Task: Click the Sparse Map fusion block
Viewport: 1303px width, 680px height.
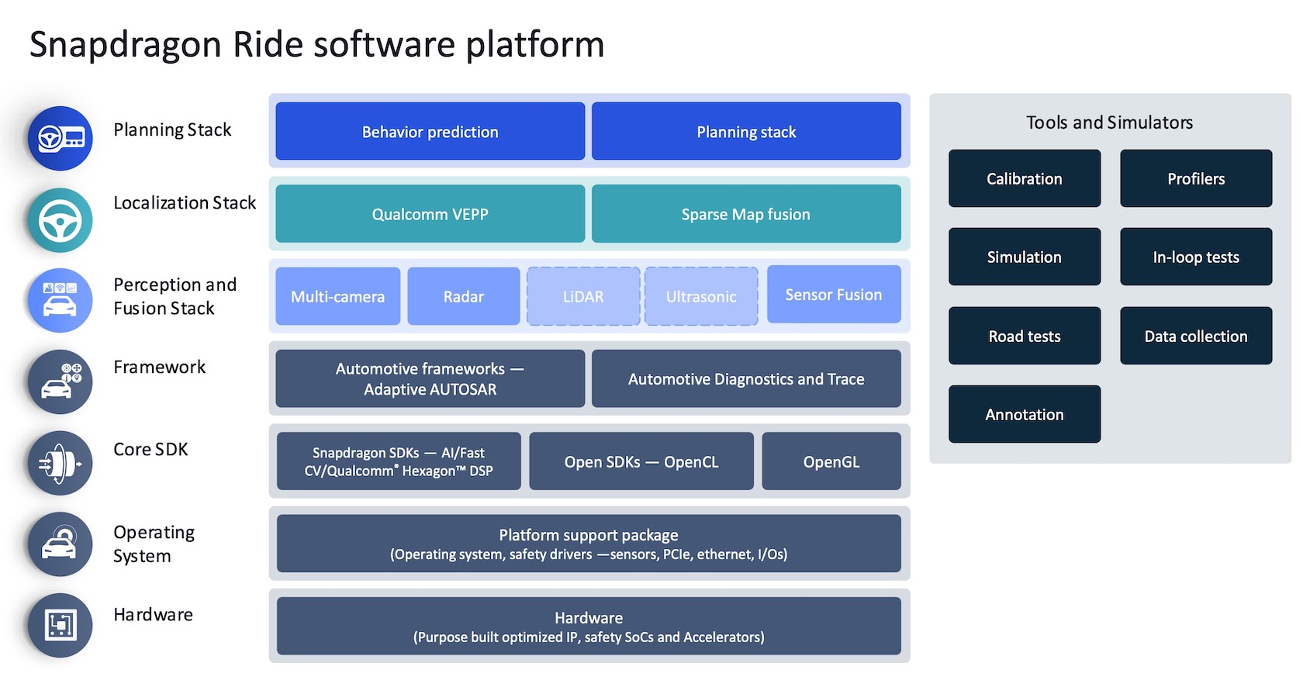Action: click(x=746, y=214)
